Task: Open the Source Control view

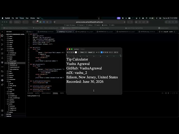Action: 2,44
